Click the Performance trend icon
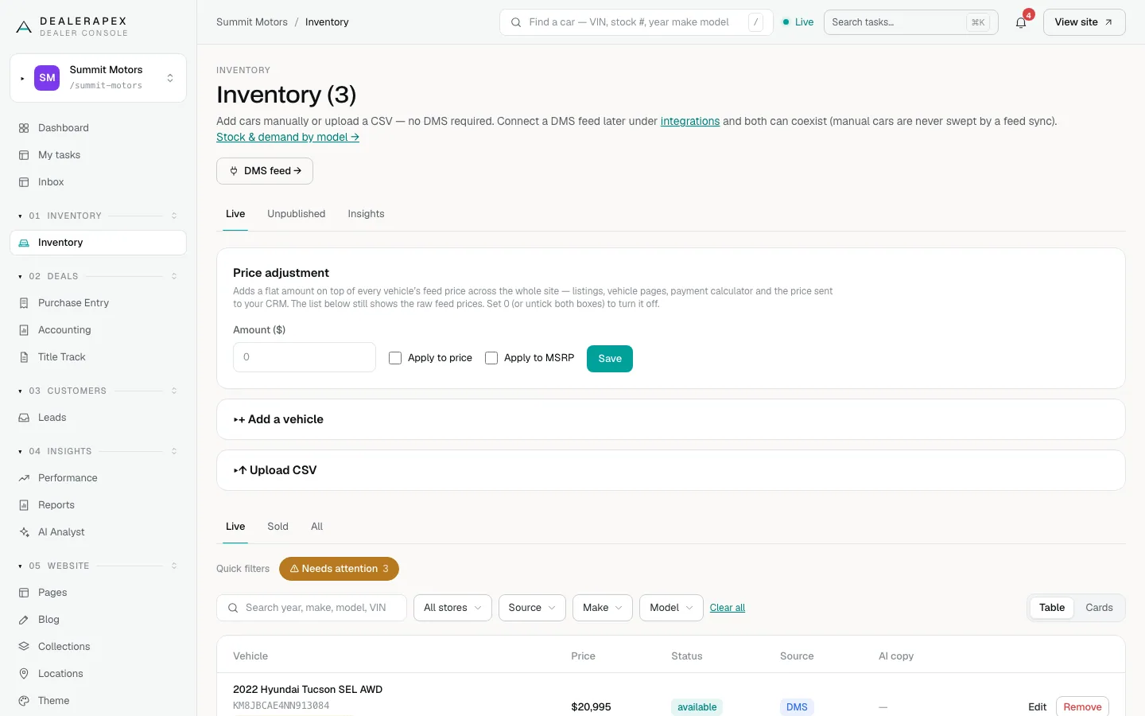Screen dimensions: 1145x716 (x=24, y=478)
